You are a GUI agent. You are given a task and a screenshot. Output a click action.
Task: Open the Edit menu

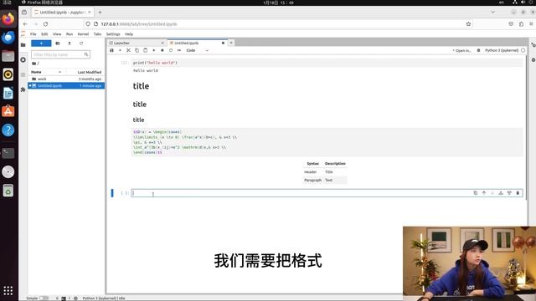click(x=44, y=34)
